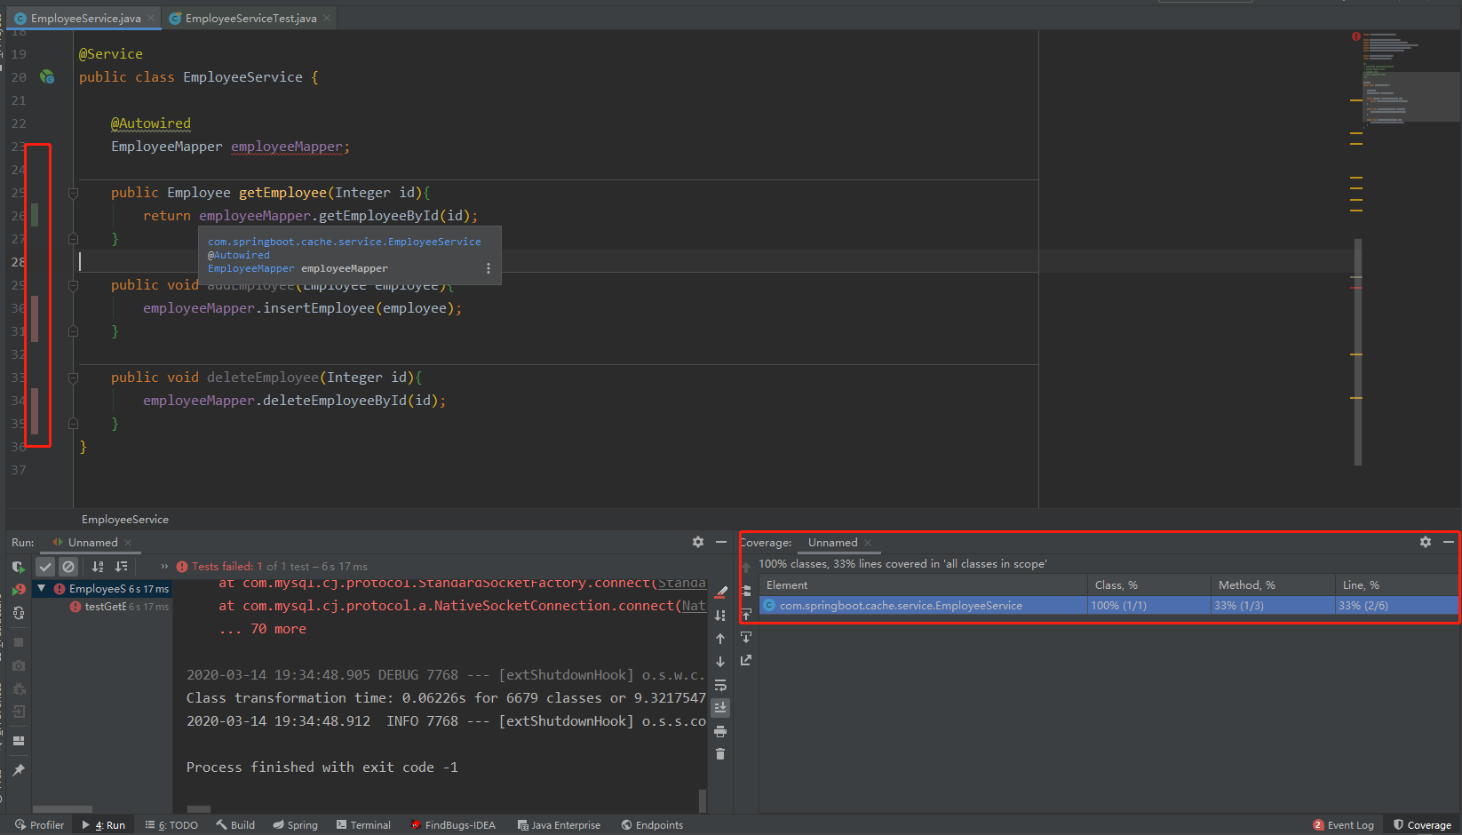
Task: Click the red error indicator at editor top
Action: coord(1356,36)
